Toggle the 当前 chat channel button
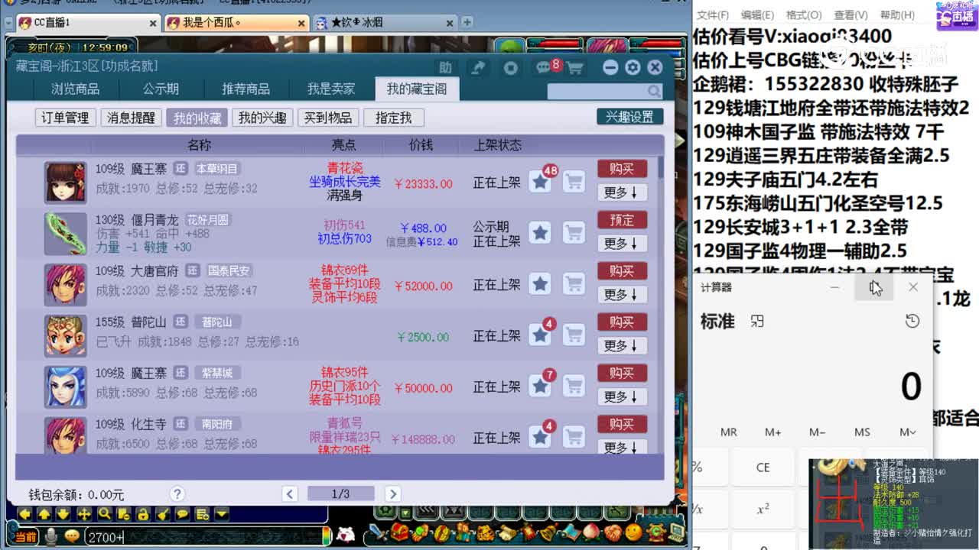 [24, 536]
